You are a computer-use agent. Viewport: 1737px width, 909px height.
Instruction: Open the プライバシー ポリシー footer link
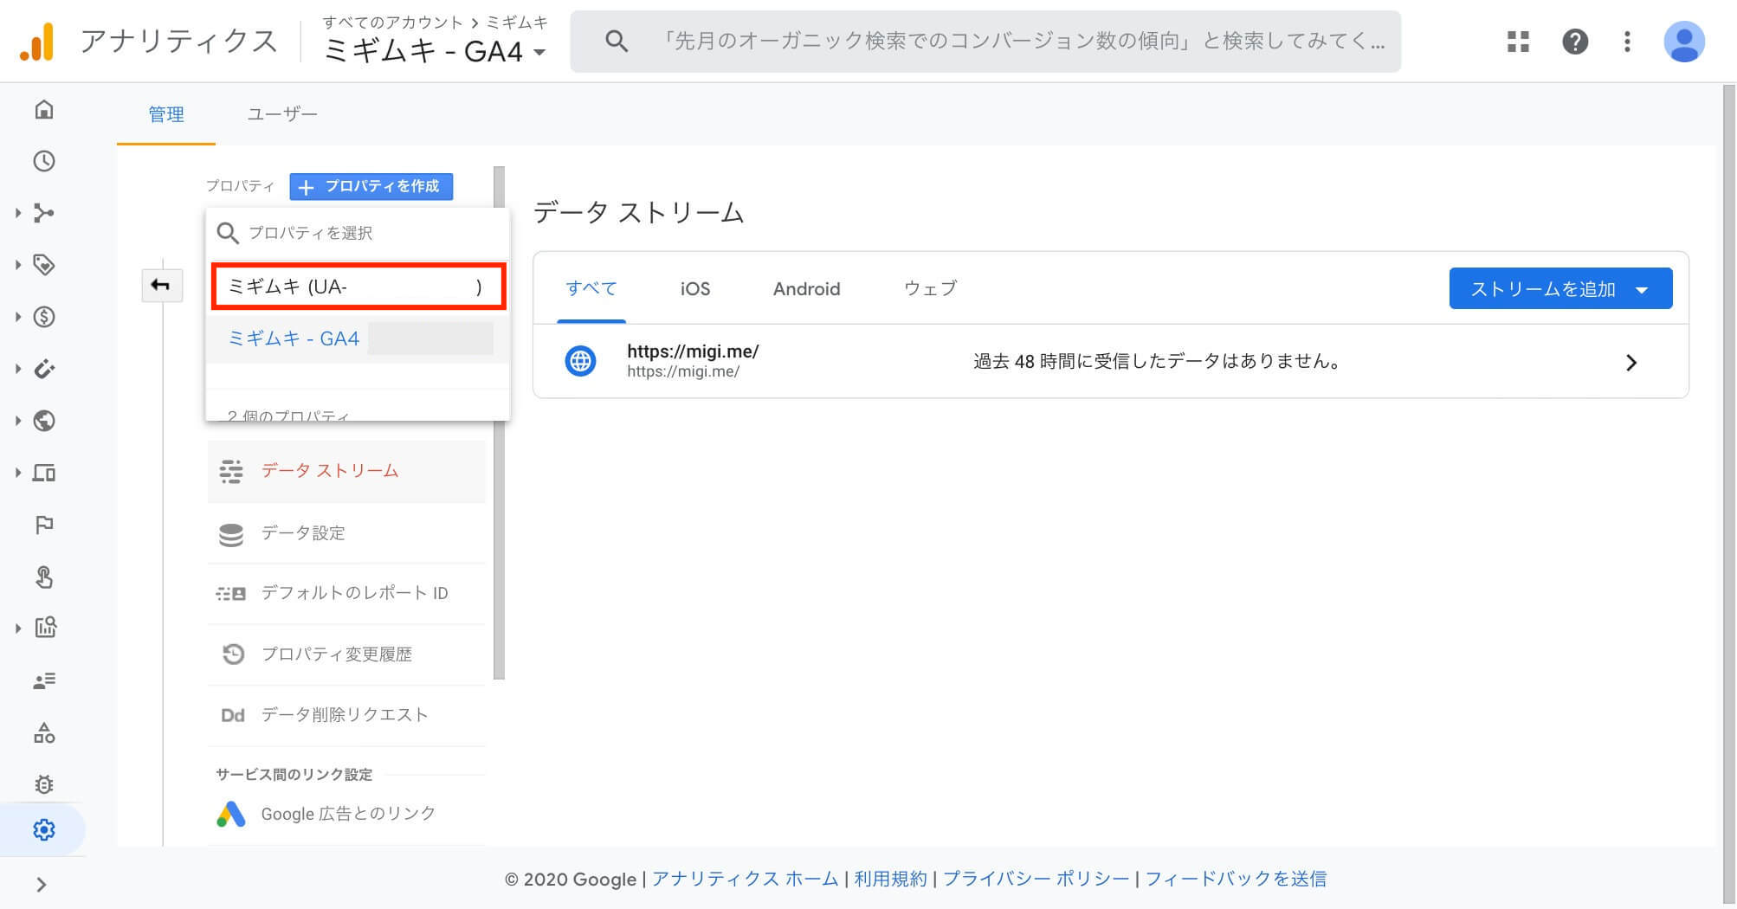[x=1036, y=879]
